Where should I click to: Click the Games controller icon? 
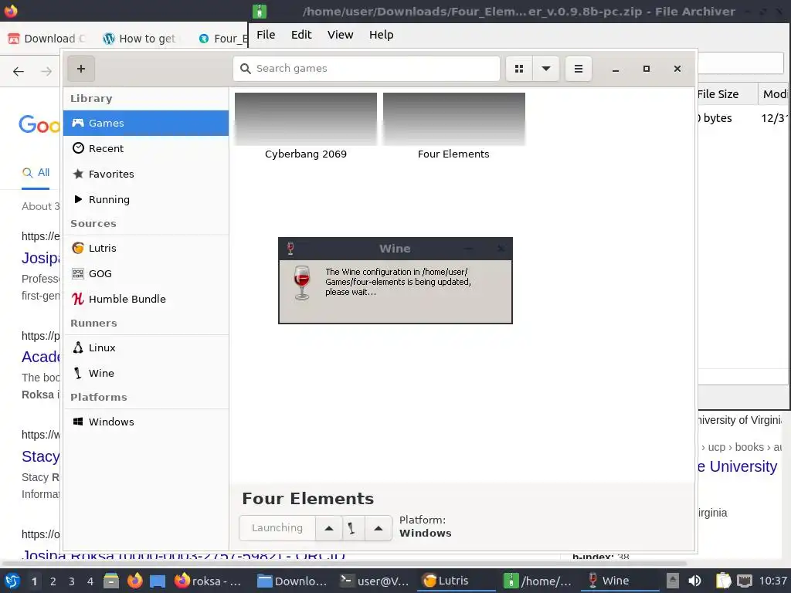click(x=78, y=123)
